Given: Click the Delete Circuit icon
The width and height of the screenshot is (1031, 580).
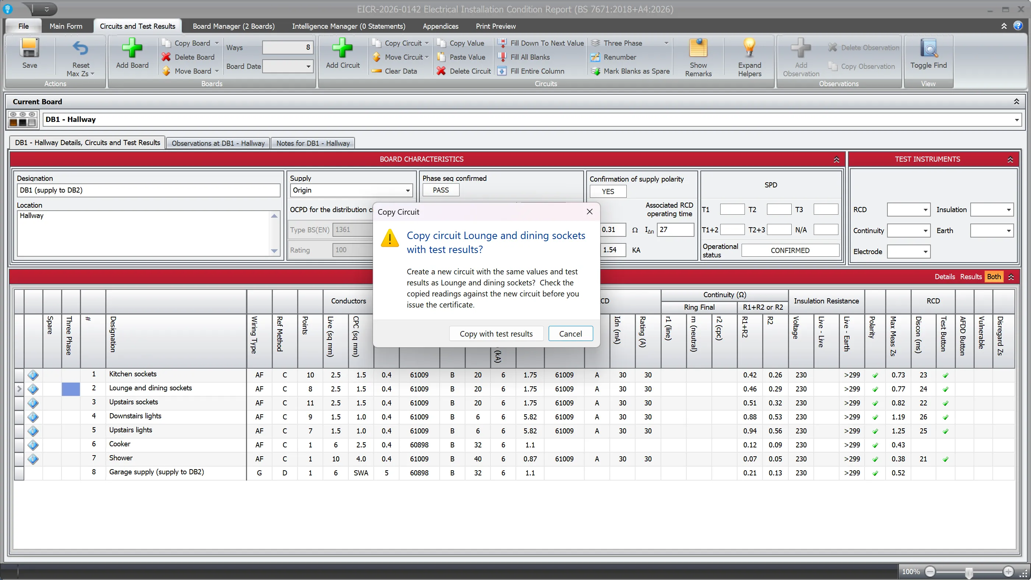Looking at the screenshot, I should pos(441,71).
